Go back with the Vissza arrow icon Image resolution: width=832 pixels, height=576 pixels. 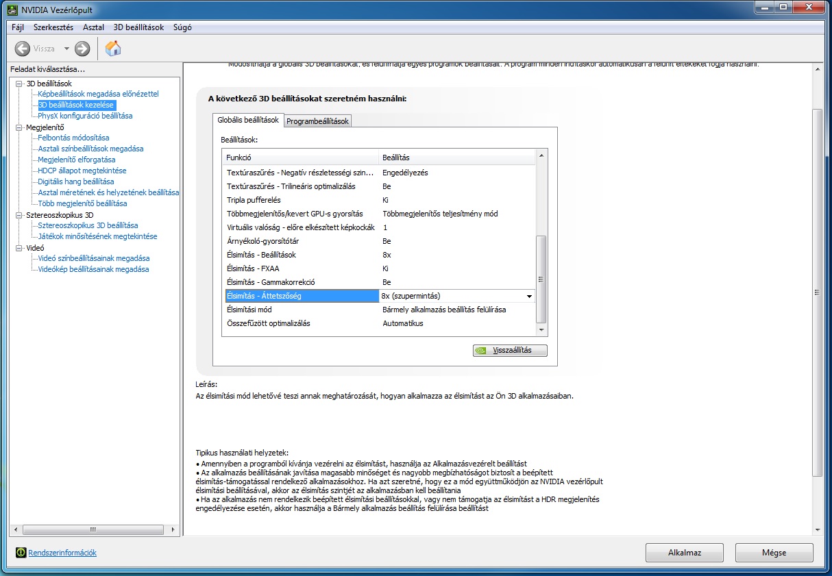coord(23,49)
